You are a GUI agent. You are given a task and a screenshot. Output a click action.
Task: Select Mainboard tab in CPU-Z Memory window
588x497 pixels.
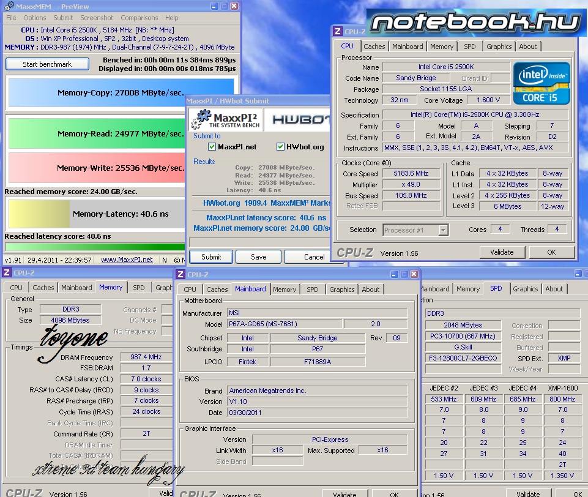(76, 288)
